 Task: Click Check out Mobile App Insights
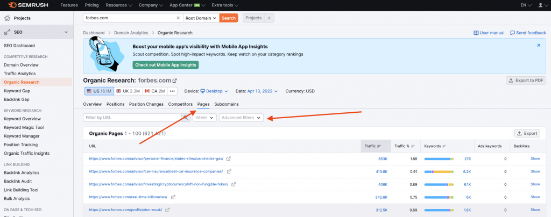[166, 65]
